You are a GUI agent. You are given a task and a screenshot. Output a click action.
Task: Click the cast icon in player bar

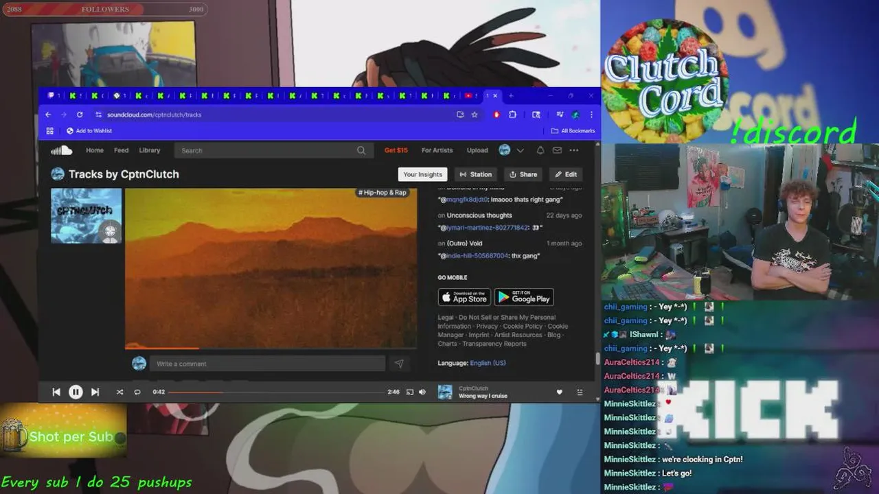410,392
